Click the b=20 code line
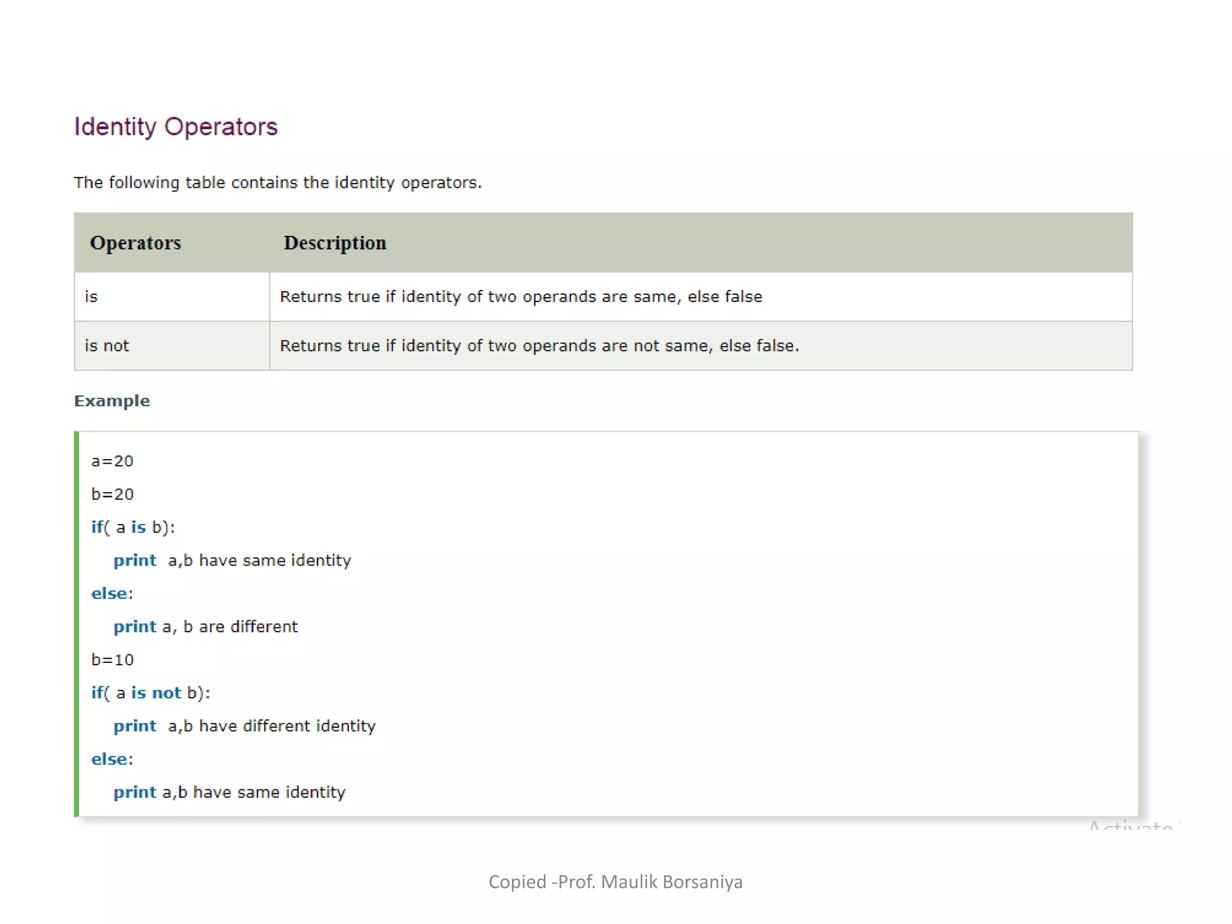This screenshot has width=1232, height=924. (x=112, y=494)
